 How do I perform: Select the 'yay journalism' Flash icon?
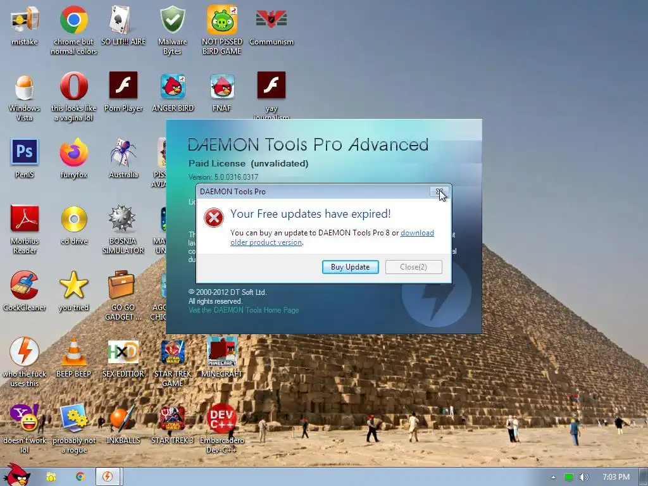click(x=271, y=85)
